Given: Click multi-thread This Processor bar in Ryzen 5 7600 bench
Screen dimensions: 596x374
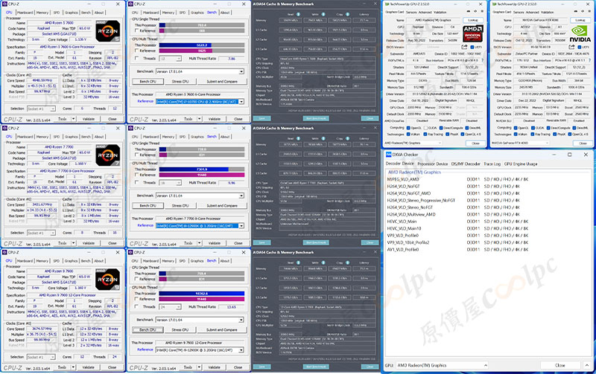Looking at the screenshot, I should pos(202,45).
